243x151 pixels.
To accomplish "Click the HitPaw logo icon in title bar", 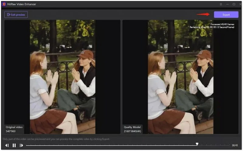I will click(x=4, y=4).
